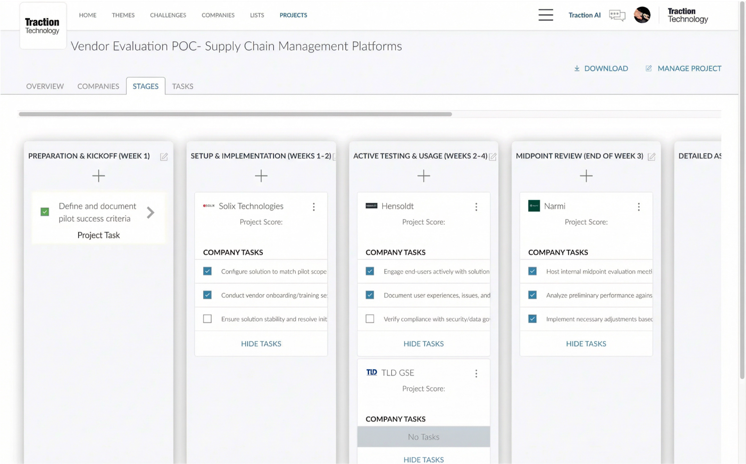
Task: Click the Hensoldt company logo
Action: pos(372,206)
